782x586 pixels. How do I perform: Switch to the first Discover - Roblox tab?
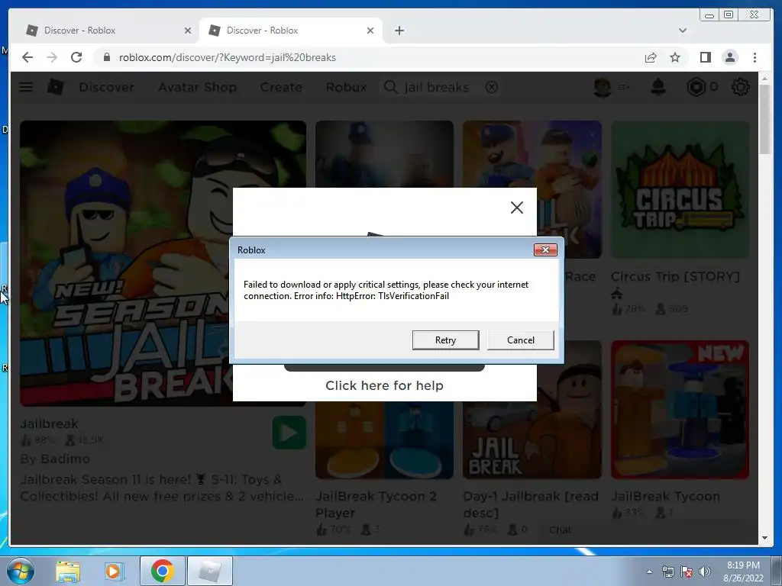tap(108, 31)
